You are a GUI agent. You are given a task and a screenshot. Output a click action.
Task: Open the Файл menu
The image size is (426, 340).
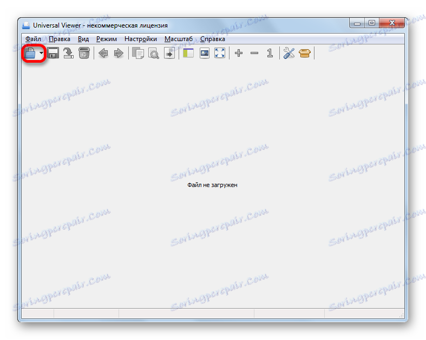tap(33, 39)
